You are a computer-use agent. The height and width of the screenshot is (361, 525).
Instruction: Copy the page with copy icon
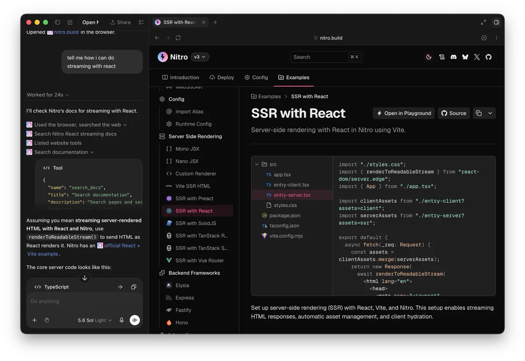[x=479, y=113]
